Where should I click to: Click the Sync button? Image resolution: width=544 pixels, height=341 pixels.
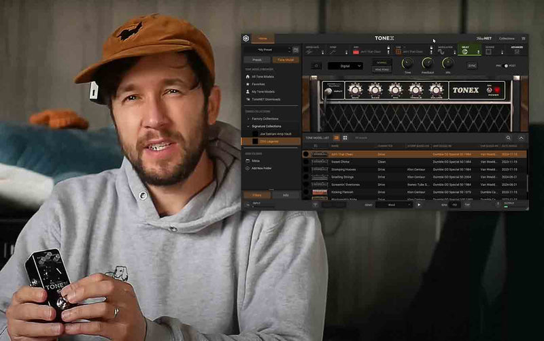pos(472,66)
